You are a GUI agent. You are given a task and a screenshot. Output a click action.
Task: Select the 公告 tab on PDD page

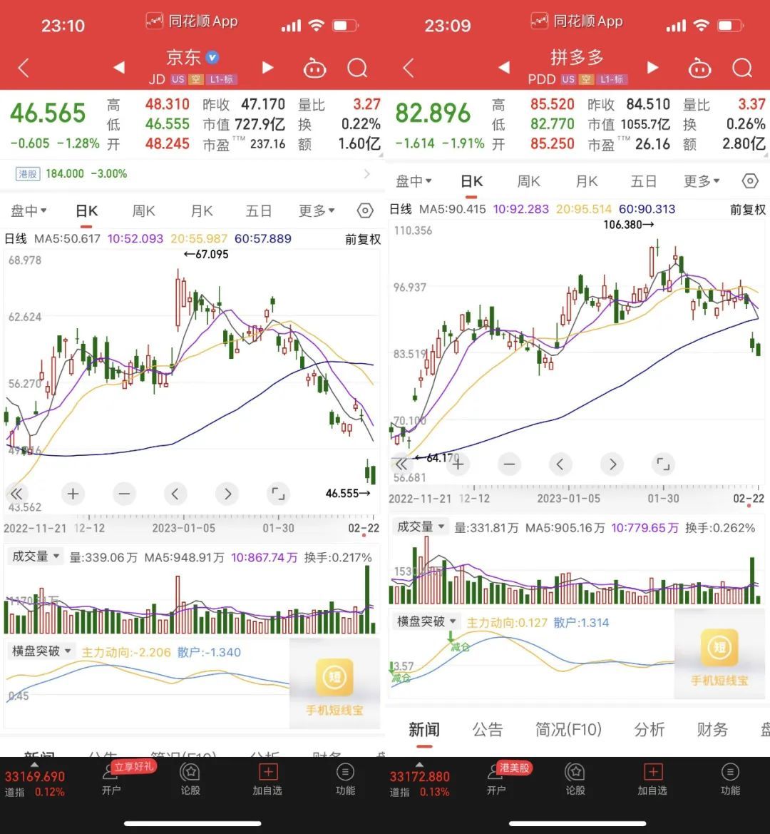pyautogui.click(x=488, y=729)
